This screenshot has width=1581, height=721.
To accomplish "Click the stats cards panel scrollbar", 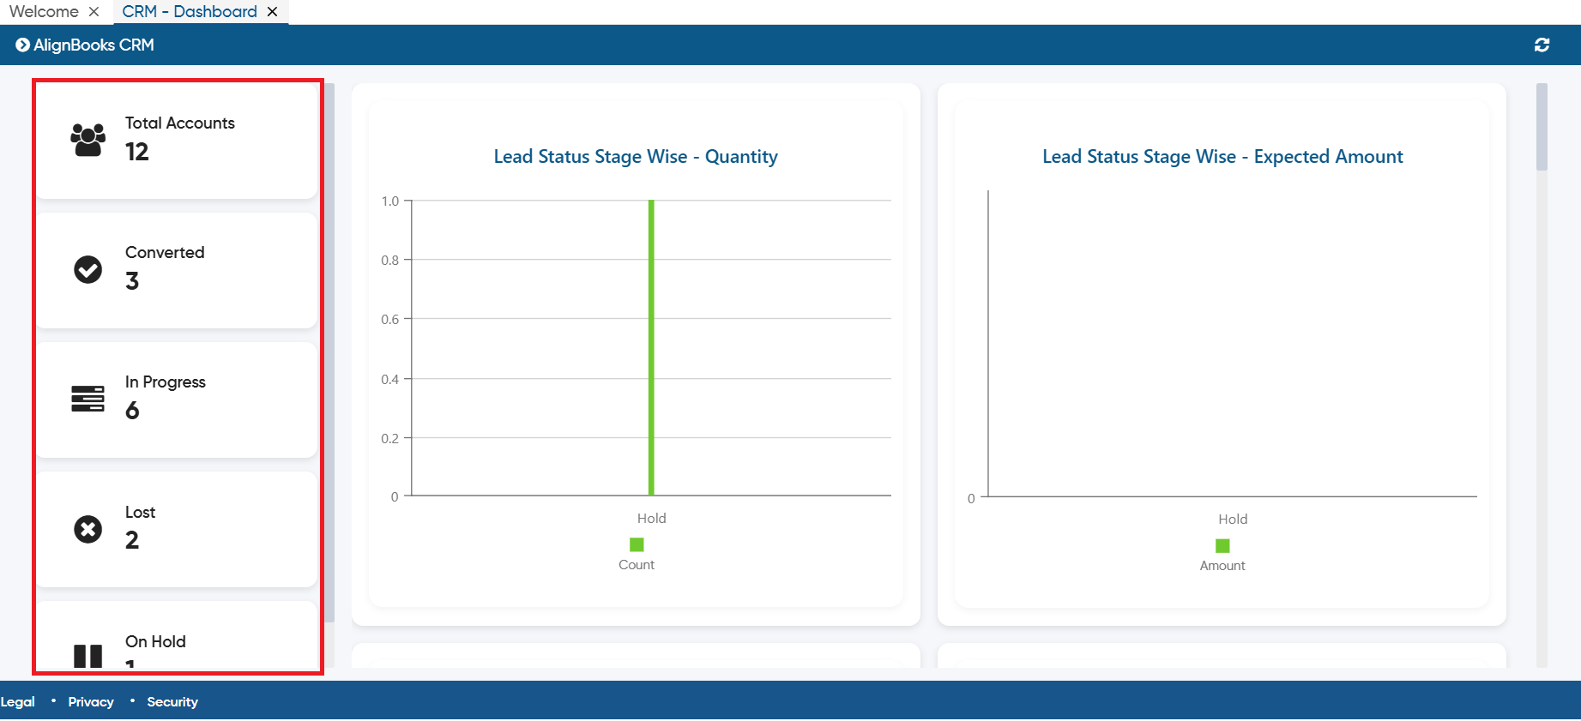I will [329, 352].
